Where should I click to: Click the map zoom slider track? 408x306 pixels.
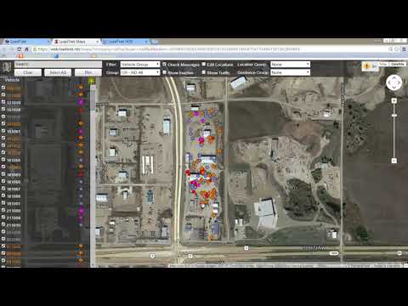coord(394,131)
